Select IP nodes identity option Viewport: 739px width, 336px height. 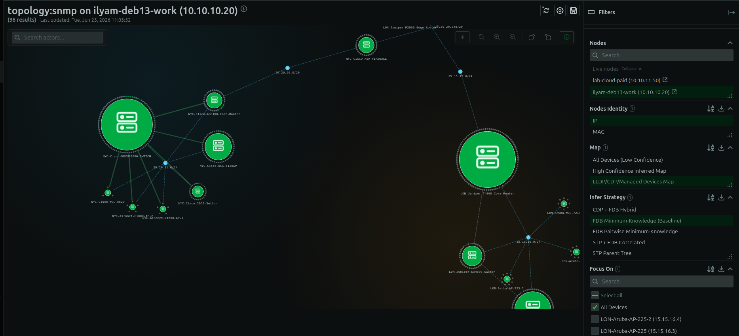(x=661, y=121)
